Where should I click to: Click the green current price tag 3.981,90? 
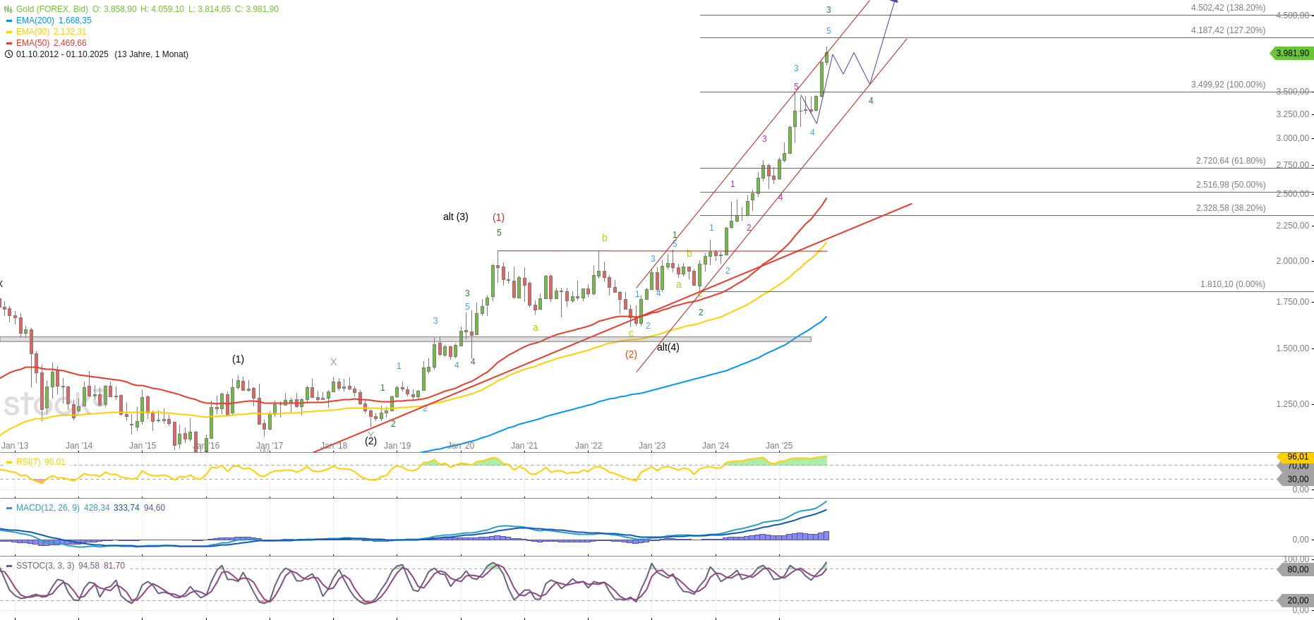click(1291, 53)
